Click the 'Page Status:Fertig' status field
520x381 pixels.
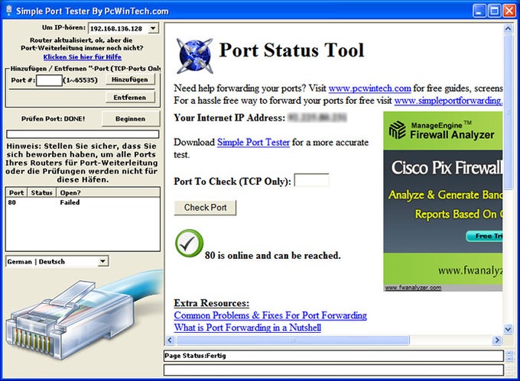[333, 356]
